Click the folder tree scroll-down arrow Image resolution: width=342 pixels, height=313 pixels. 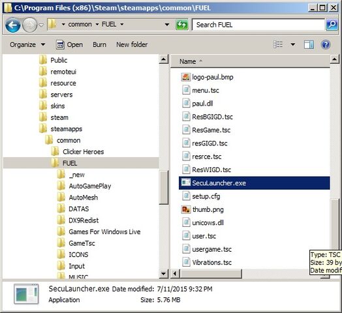click(x=164, y=273)
